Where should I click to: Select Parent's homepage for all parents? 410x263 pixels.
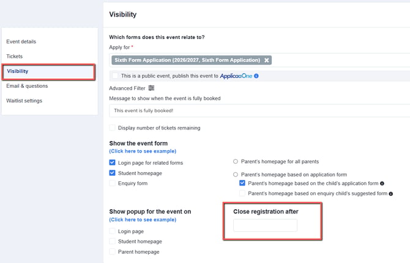point(236,162)
